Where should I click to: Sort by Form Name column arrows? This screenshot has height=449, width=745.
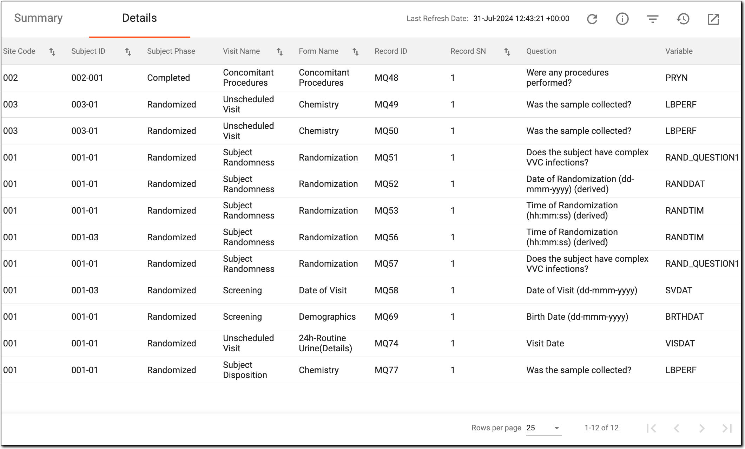[x=356, y=52]
